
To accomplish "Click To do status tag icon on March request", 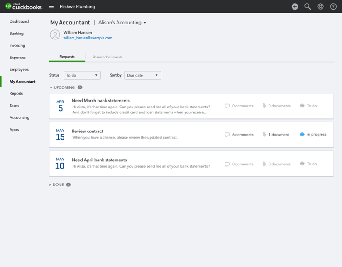I will (302, 106).
